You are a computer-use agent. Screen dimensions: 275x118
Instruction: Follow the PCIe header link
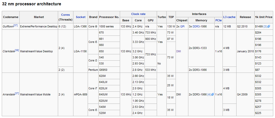tap(218, 20)
